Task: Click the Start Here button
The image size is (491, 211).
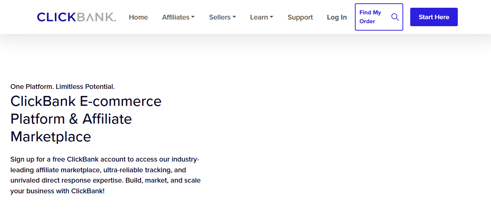Action: [434, 17]
